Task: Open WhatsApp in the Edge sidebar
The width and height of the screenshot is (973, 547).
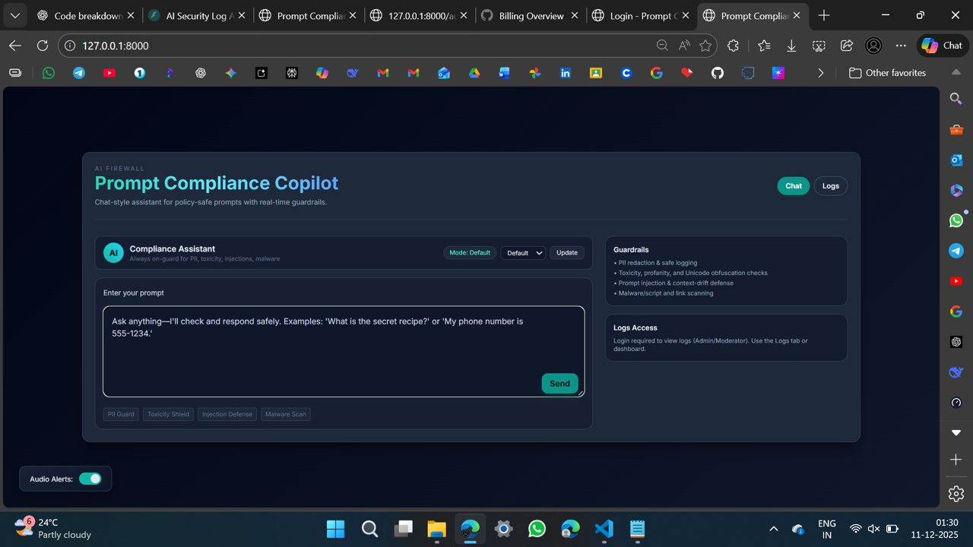Action: click(956, 220)
